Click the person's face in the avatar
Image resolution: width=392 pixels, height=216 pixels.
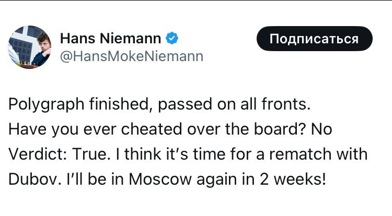44,42
